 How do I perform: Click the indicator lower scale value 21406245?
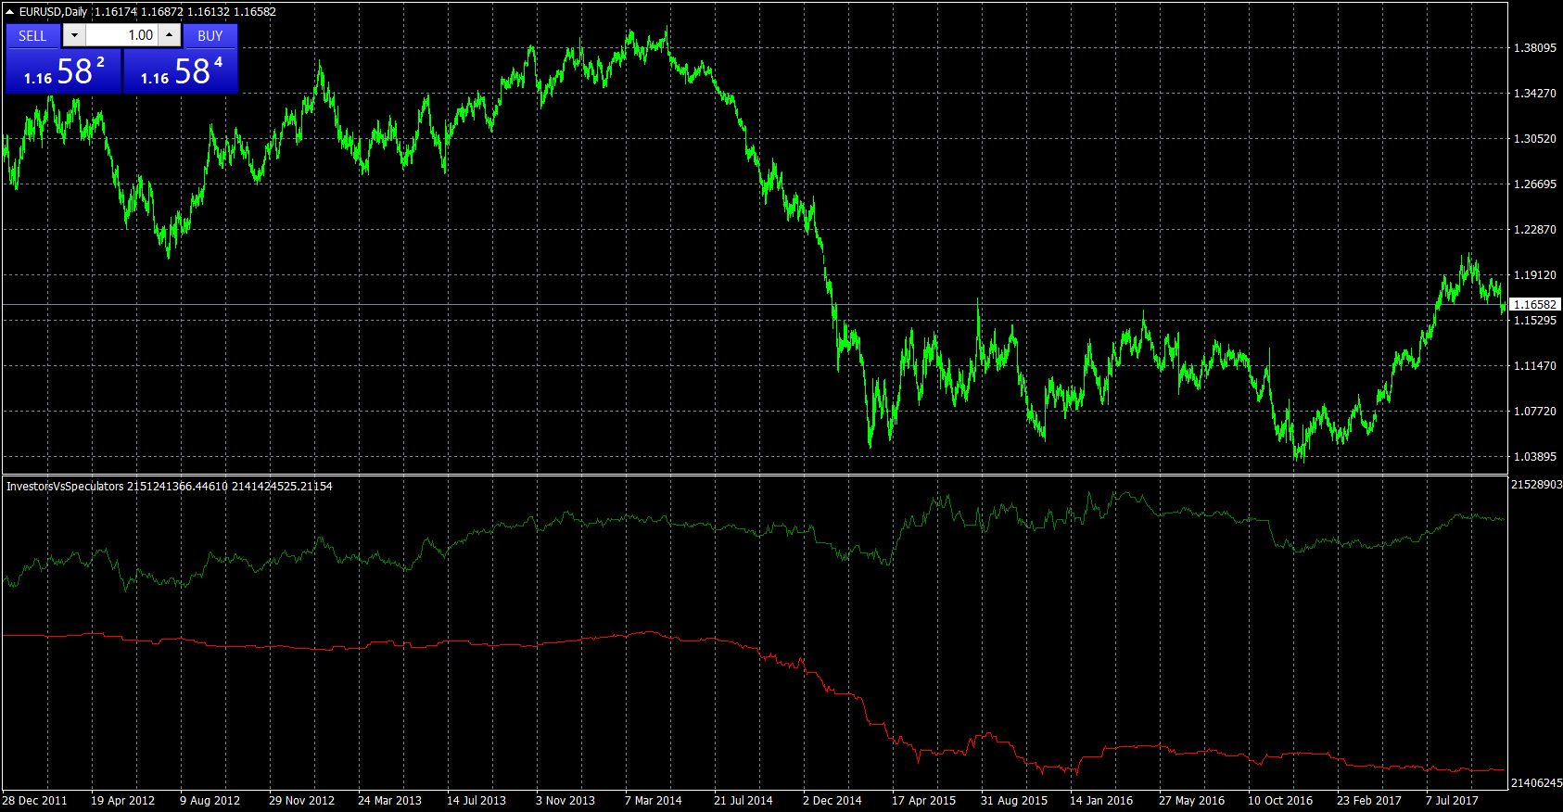pyautogui.click(x=1536, y=783)
